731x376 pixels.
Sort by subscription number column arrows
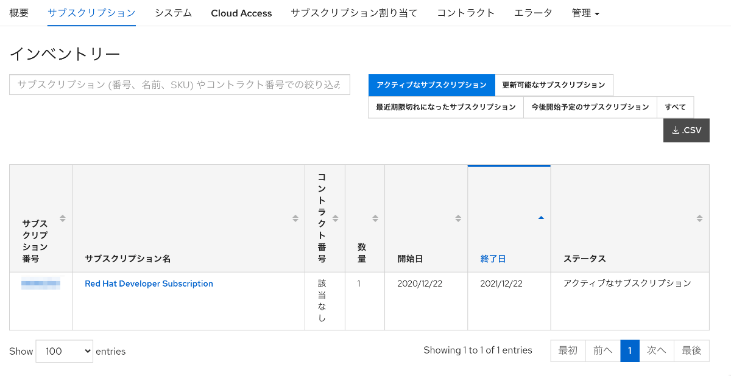point(62,218)
